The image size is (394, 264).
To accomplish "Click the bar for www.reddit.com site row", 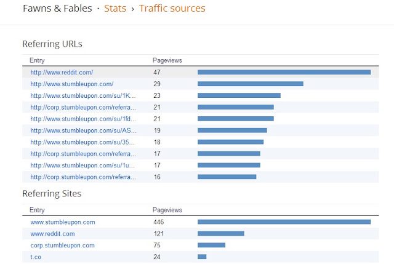I will 221,234.
